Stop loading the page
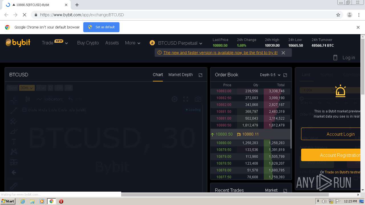This screenshot has height=205, width=365. tap(25, 15)
